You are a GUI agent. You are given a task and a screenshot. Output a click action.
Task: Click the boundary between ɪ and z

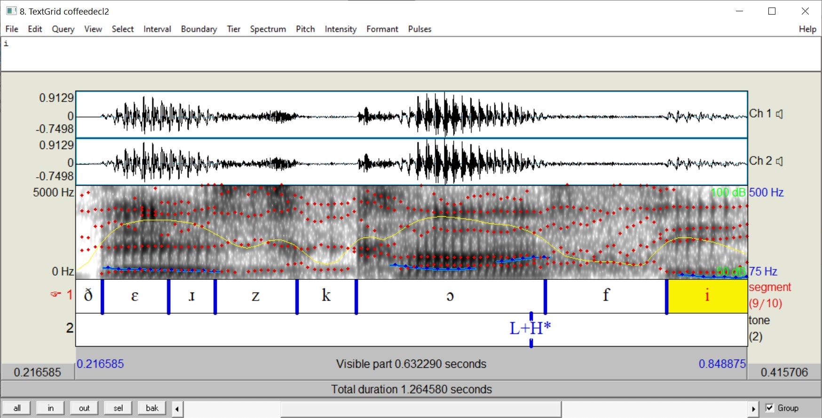tap(215, 296)
